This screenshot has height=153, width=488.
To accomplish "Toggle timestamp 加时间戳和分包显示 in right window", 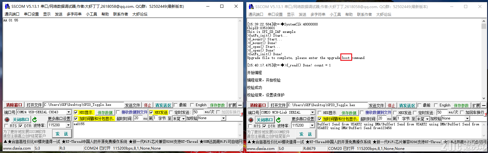I will 320,119.
